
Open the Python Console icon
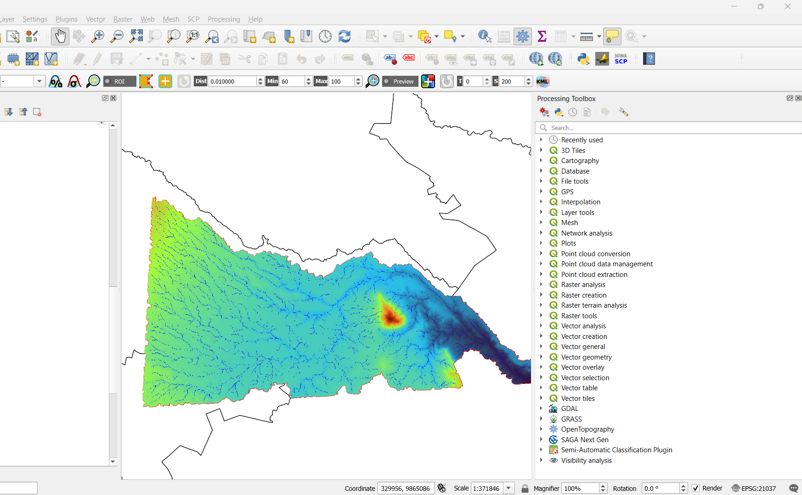click(x=583, y=59)
